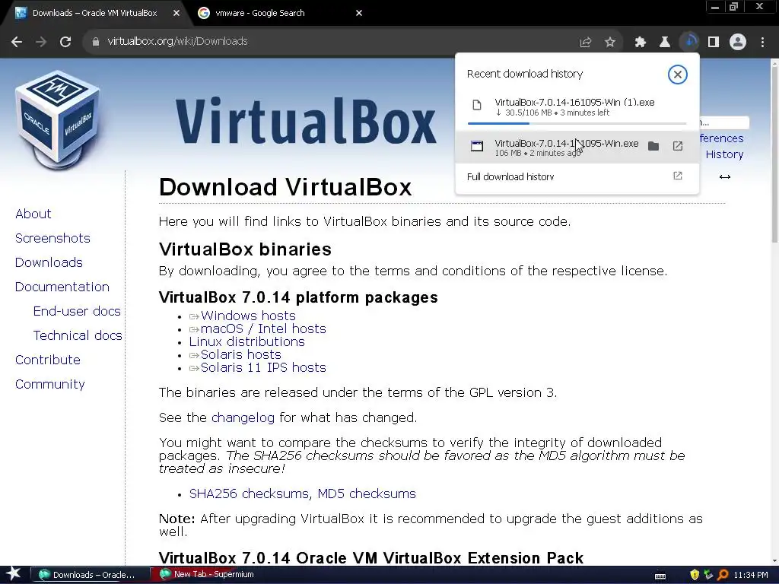This screenshot has height=584, width=779.
Task: Click the download progress bar
Action: point(577,124)
